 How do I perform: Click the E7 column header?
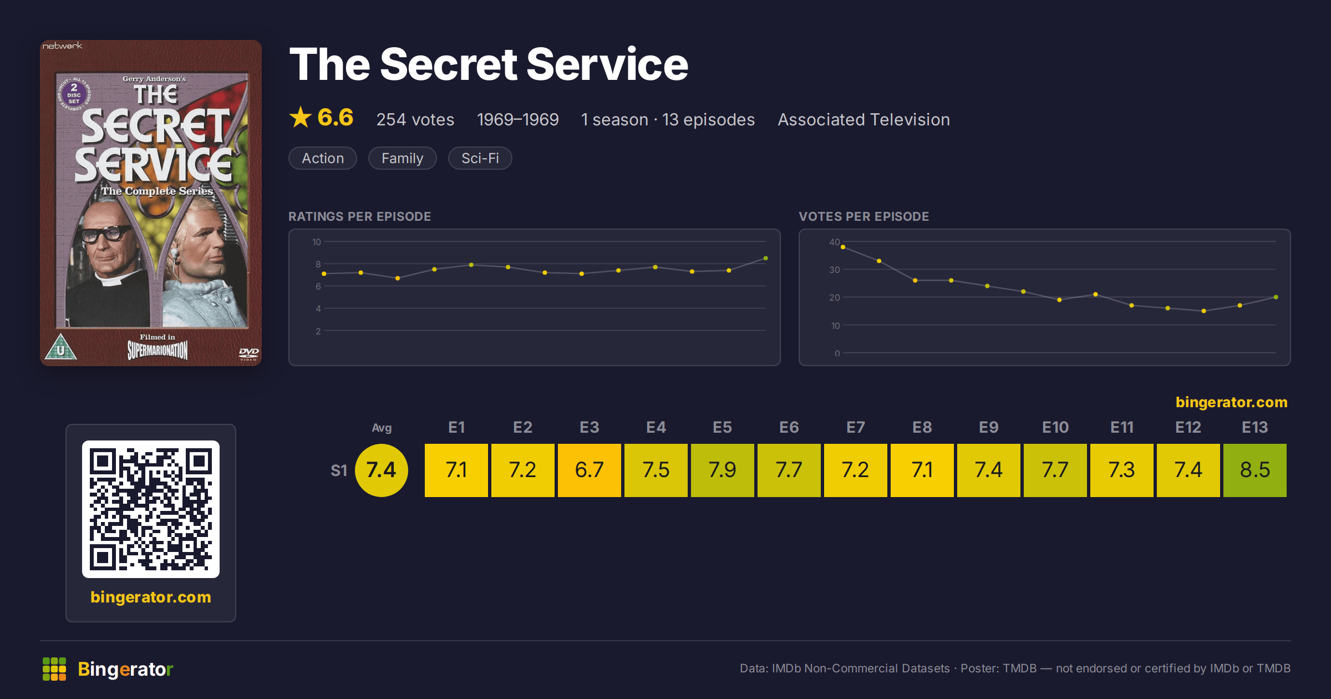(x=856, y=427)
